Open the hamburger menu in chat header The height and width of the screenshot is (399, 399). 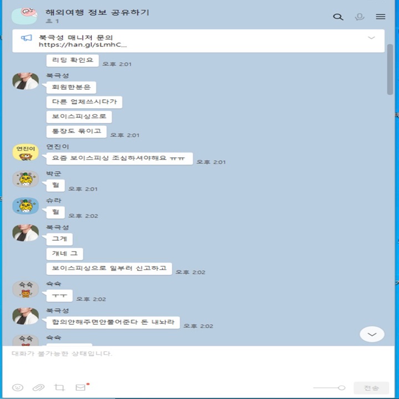tap(380, 17)
